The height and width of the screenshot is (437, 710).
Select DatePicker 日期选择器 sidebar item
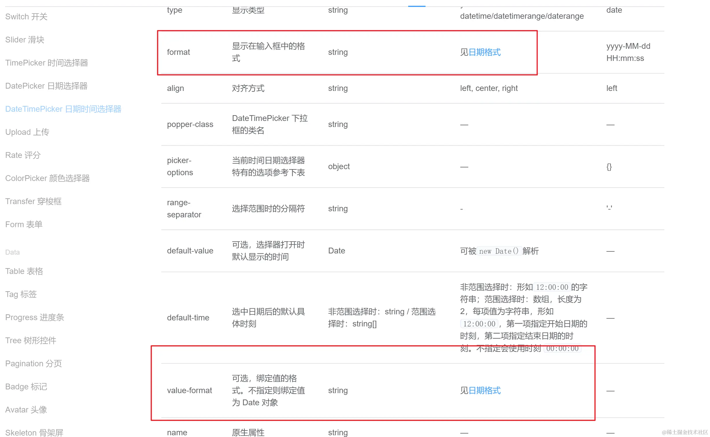[x=46, y=86]
